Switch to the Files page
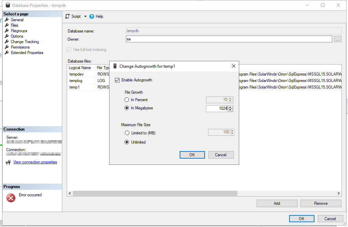Image resolution: width=348 pixels, height=227 pixels. tap(15, 25)
